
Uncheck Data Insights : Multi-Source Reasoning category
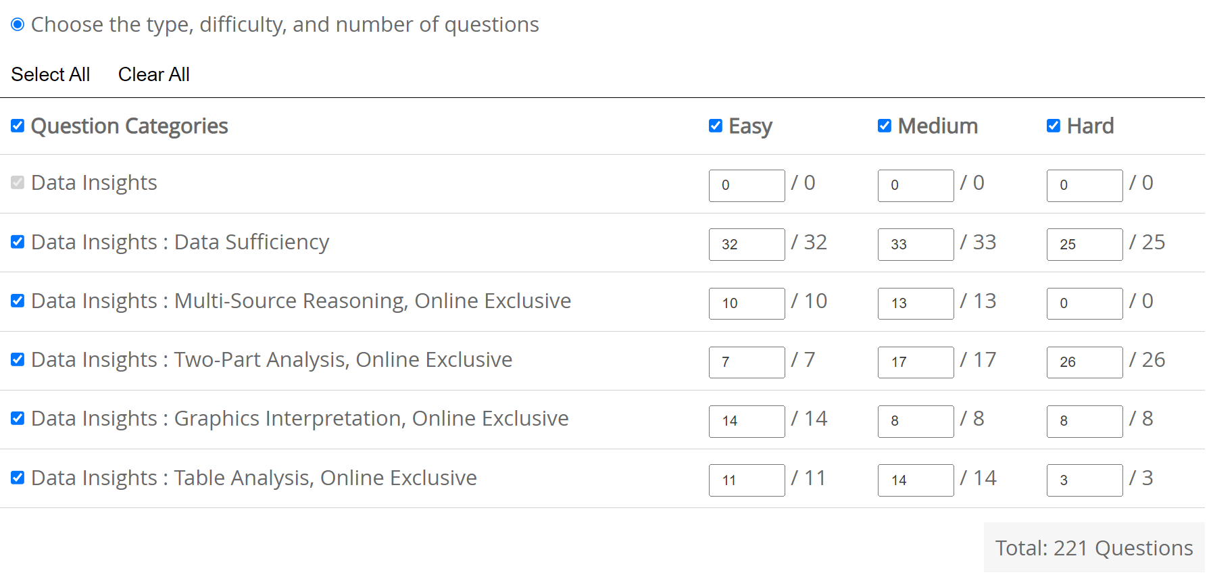click(17, 301)
